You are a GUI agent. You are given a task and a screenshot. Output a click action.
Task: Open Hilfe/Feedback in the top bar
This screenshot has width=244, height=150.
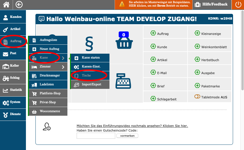pyautogui.click(x=211, y=4)
